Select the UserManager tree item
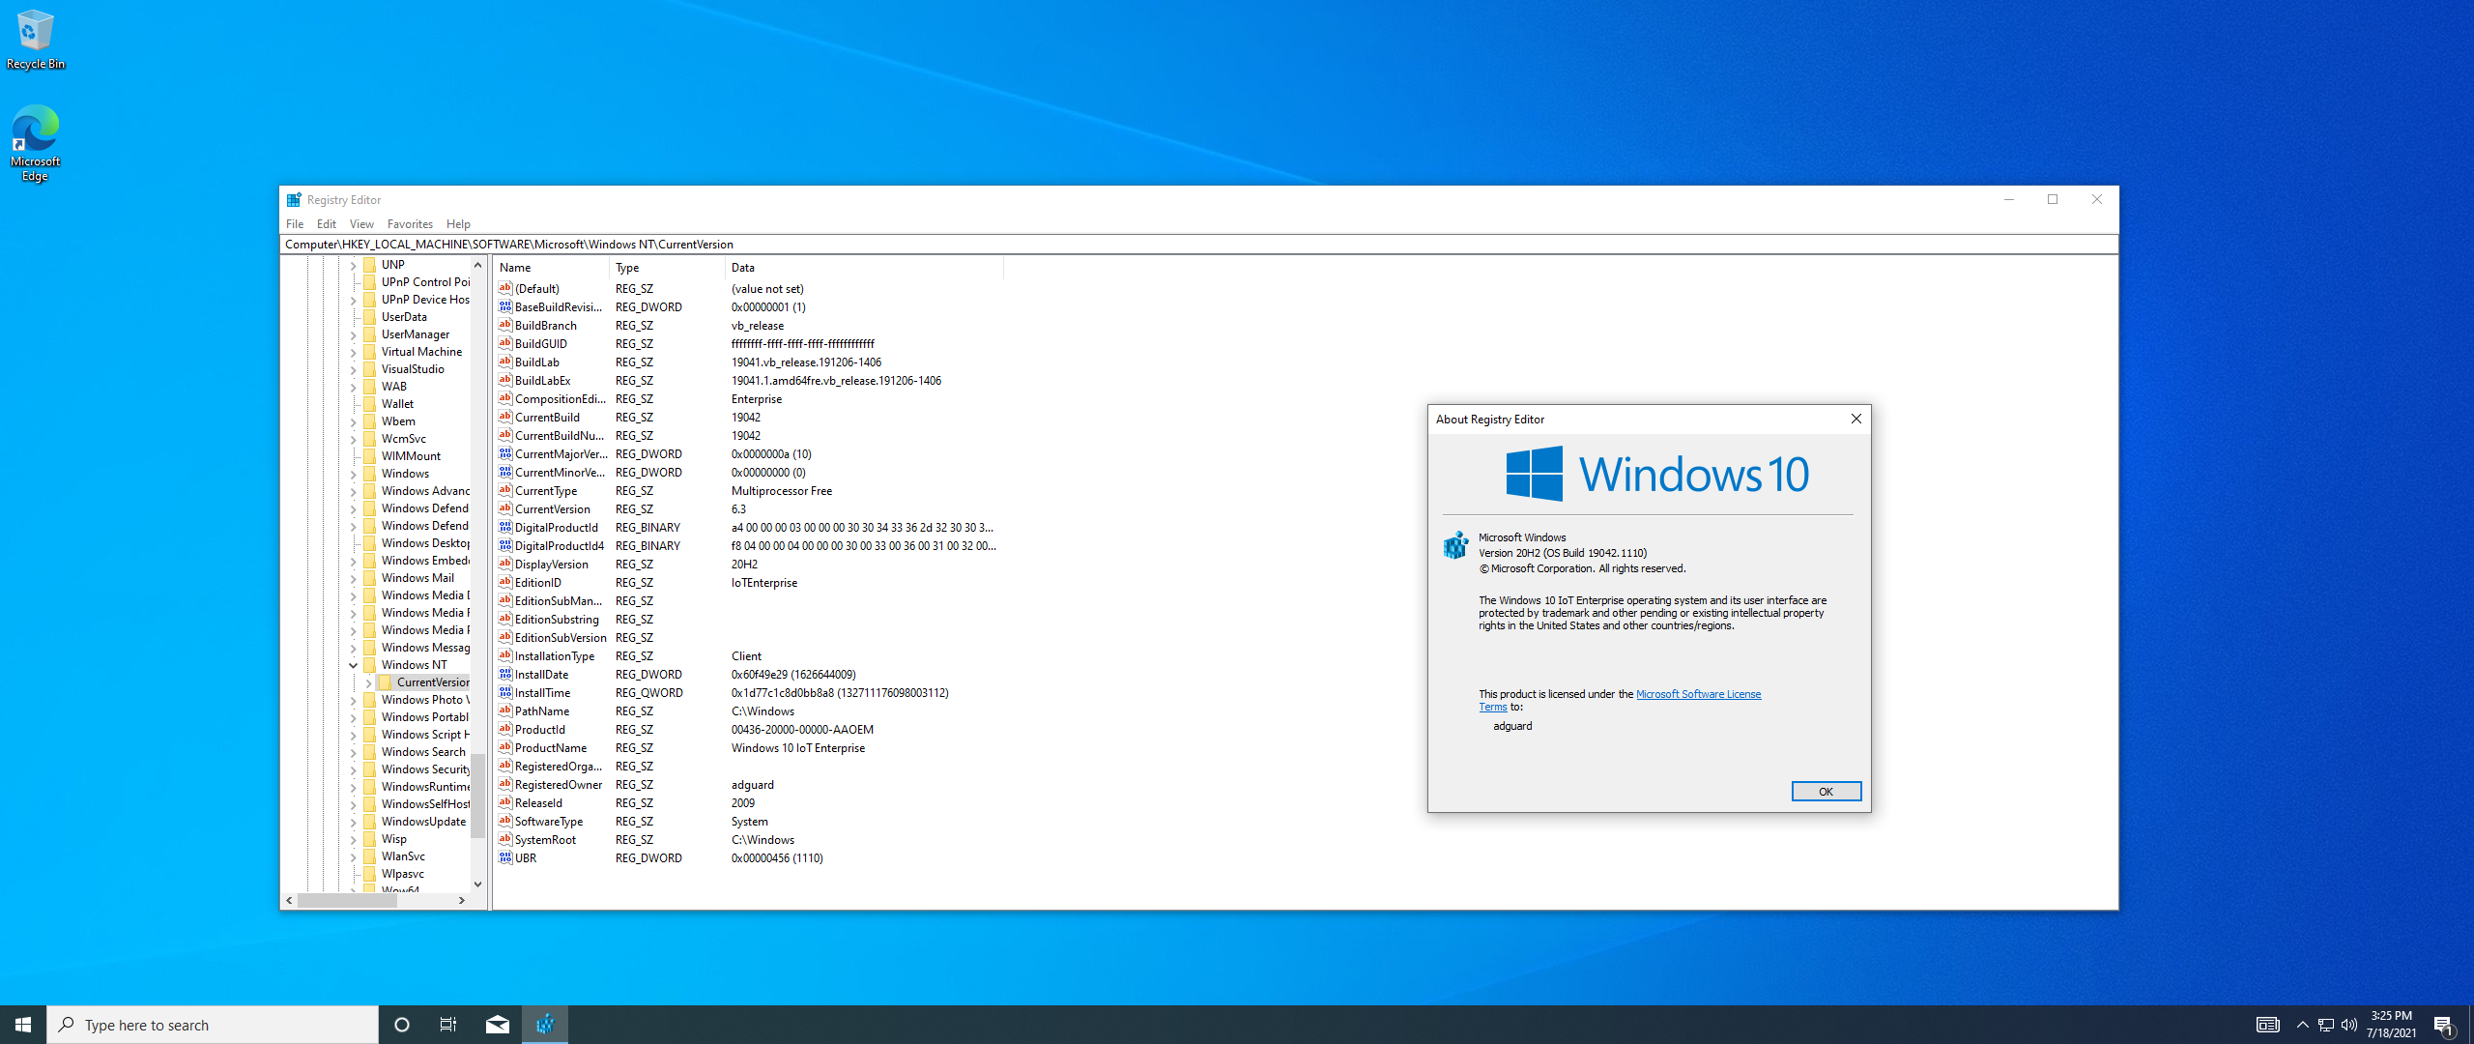Viewport: 2474px width, 1044px height. click(x=416, y=334)
